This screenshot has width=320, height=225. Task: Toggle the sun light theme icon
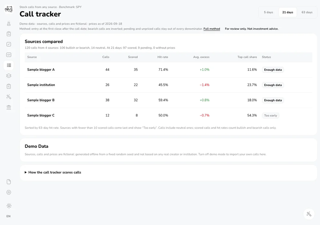click(9, 205)
